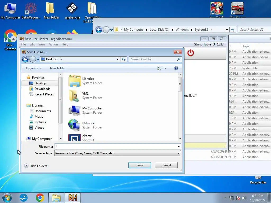Collapse folders with Hide Folders toggle
Viewport: 271px width, 203px height.
tap(36, 166)
